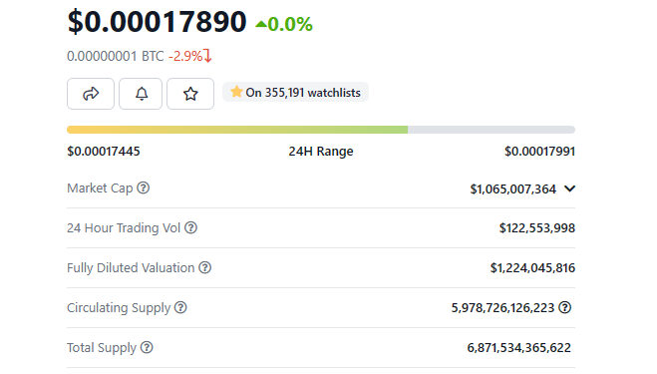Screen dimensions: 657x374
Task: Click green up triangle near 0.0%
Action: [261, 24]
